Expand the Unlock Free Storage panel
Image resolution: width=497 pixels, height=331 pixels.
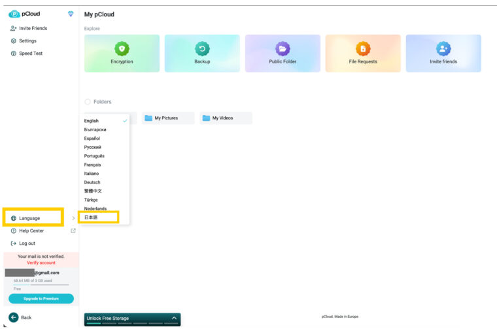tap(174, 319)
